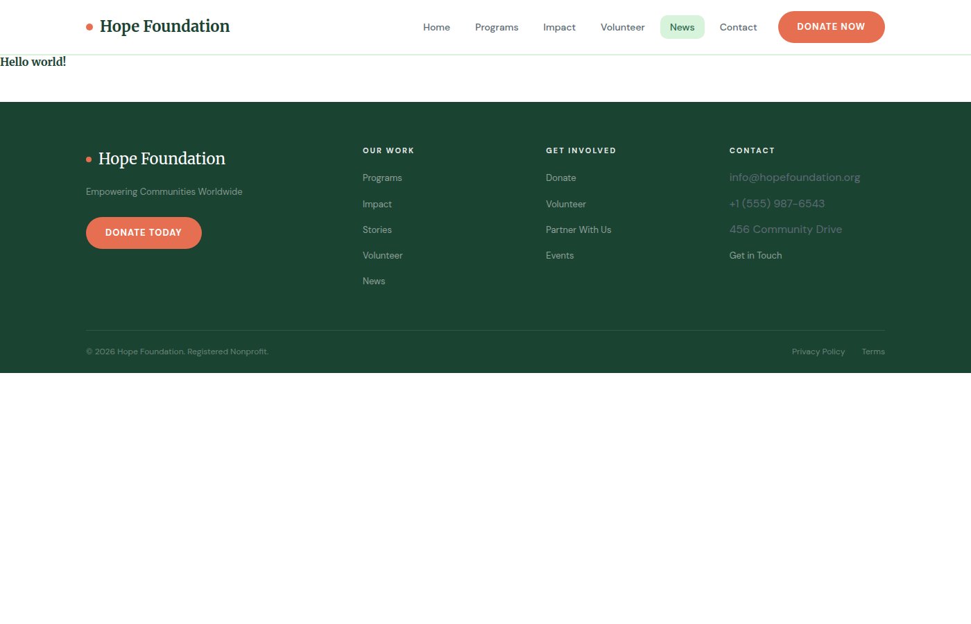
Task: Click the 456 Community Drive address
Action: (786, 229)
